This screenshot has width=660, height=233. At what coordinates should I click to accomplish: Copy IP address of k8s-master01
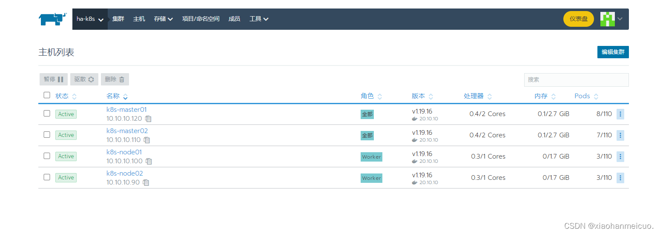click(148, 119)
